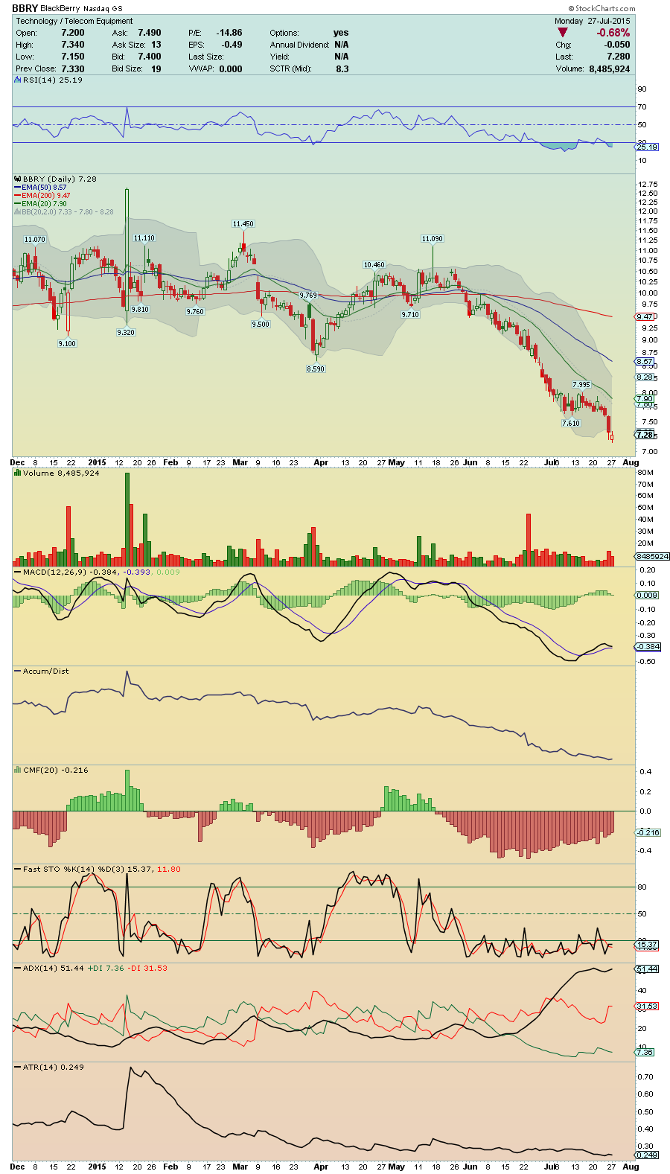Screen dimensions: 670x1174
Task: Click the red down-triangle change indicator
Action: point(563,33)
